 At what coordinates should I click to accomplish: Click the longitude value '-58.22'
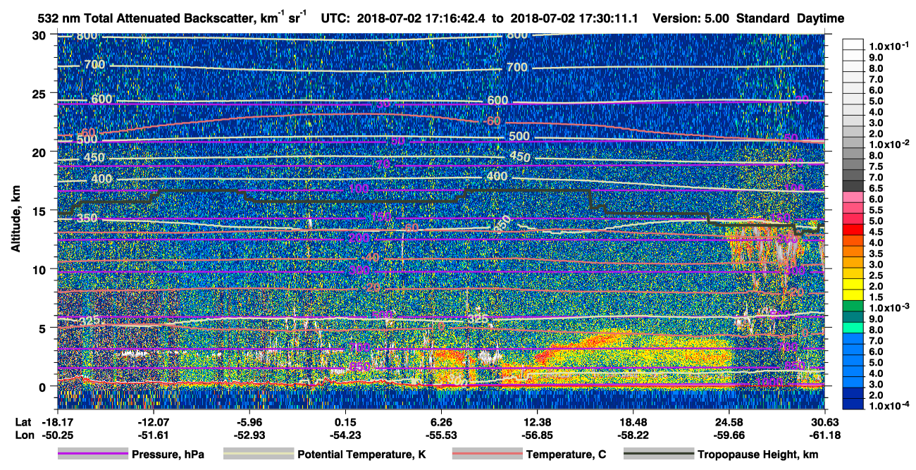click(633, 435)
